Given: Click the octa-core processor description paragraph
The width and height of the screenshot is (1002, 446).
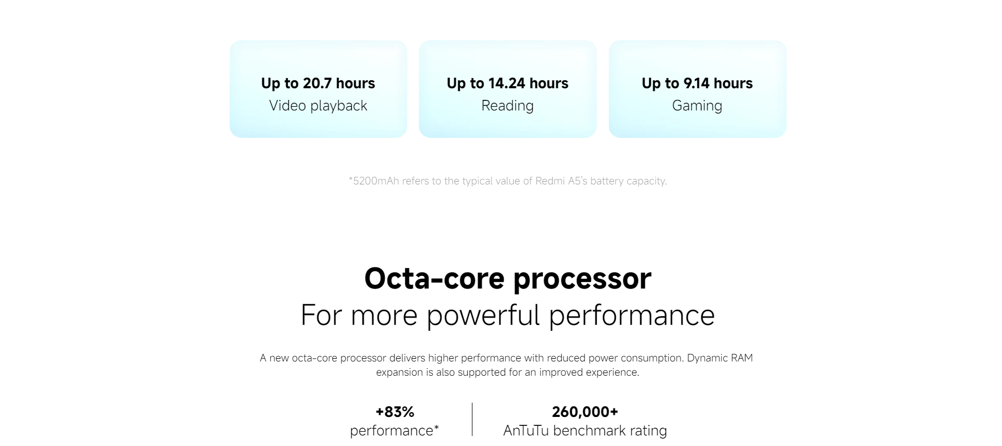Looking at the screenshot, I should pos(506,365).
